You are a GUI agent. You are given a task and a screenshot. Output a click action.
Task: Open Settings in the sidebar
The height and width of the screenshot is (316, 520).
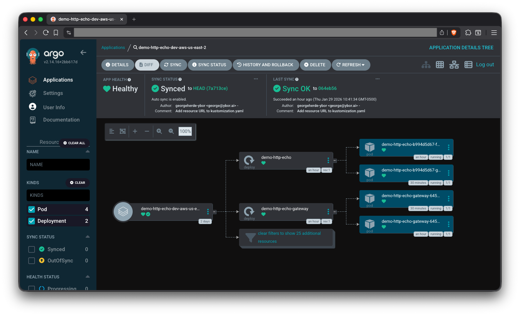pos(53,93)
